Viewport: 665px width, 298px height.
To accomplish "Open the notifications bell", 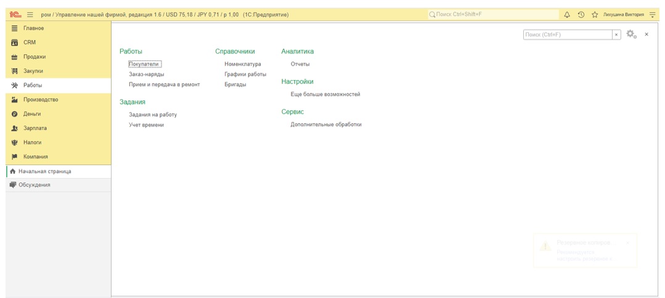I will coord(567,15).
